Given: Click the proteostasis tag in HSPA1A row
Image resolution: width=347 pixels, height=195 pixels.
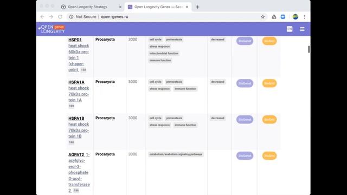Looking at the screenshot, I should pyautogui.click(x=174, y=82).
